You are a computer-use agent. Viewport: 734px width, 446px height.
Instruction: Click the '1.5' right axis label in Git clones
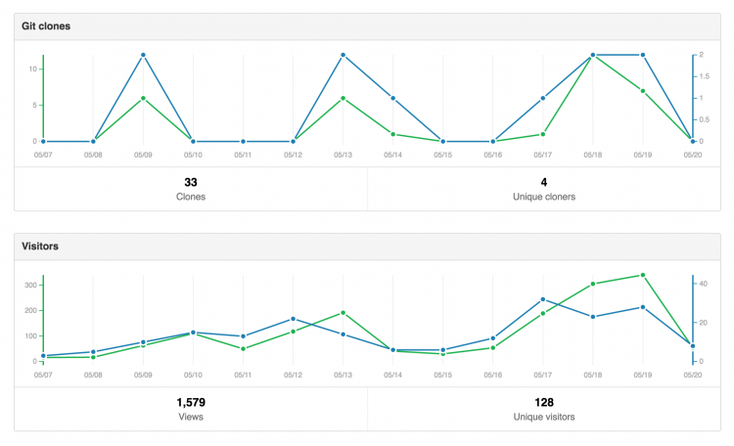pyautogui.click(x=704, y=76)
